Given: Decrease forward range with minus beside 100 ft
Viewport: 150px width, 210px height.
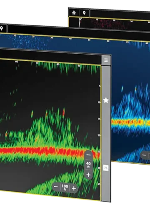Looking at the screenshot, I should (56, 187).
